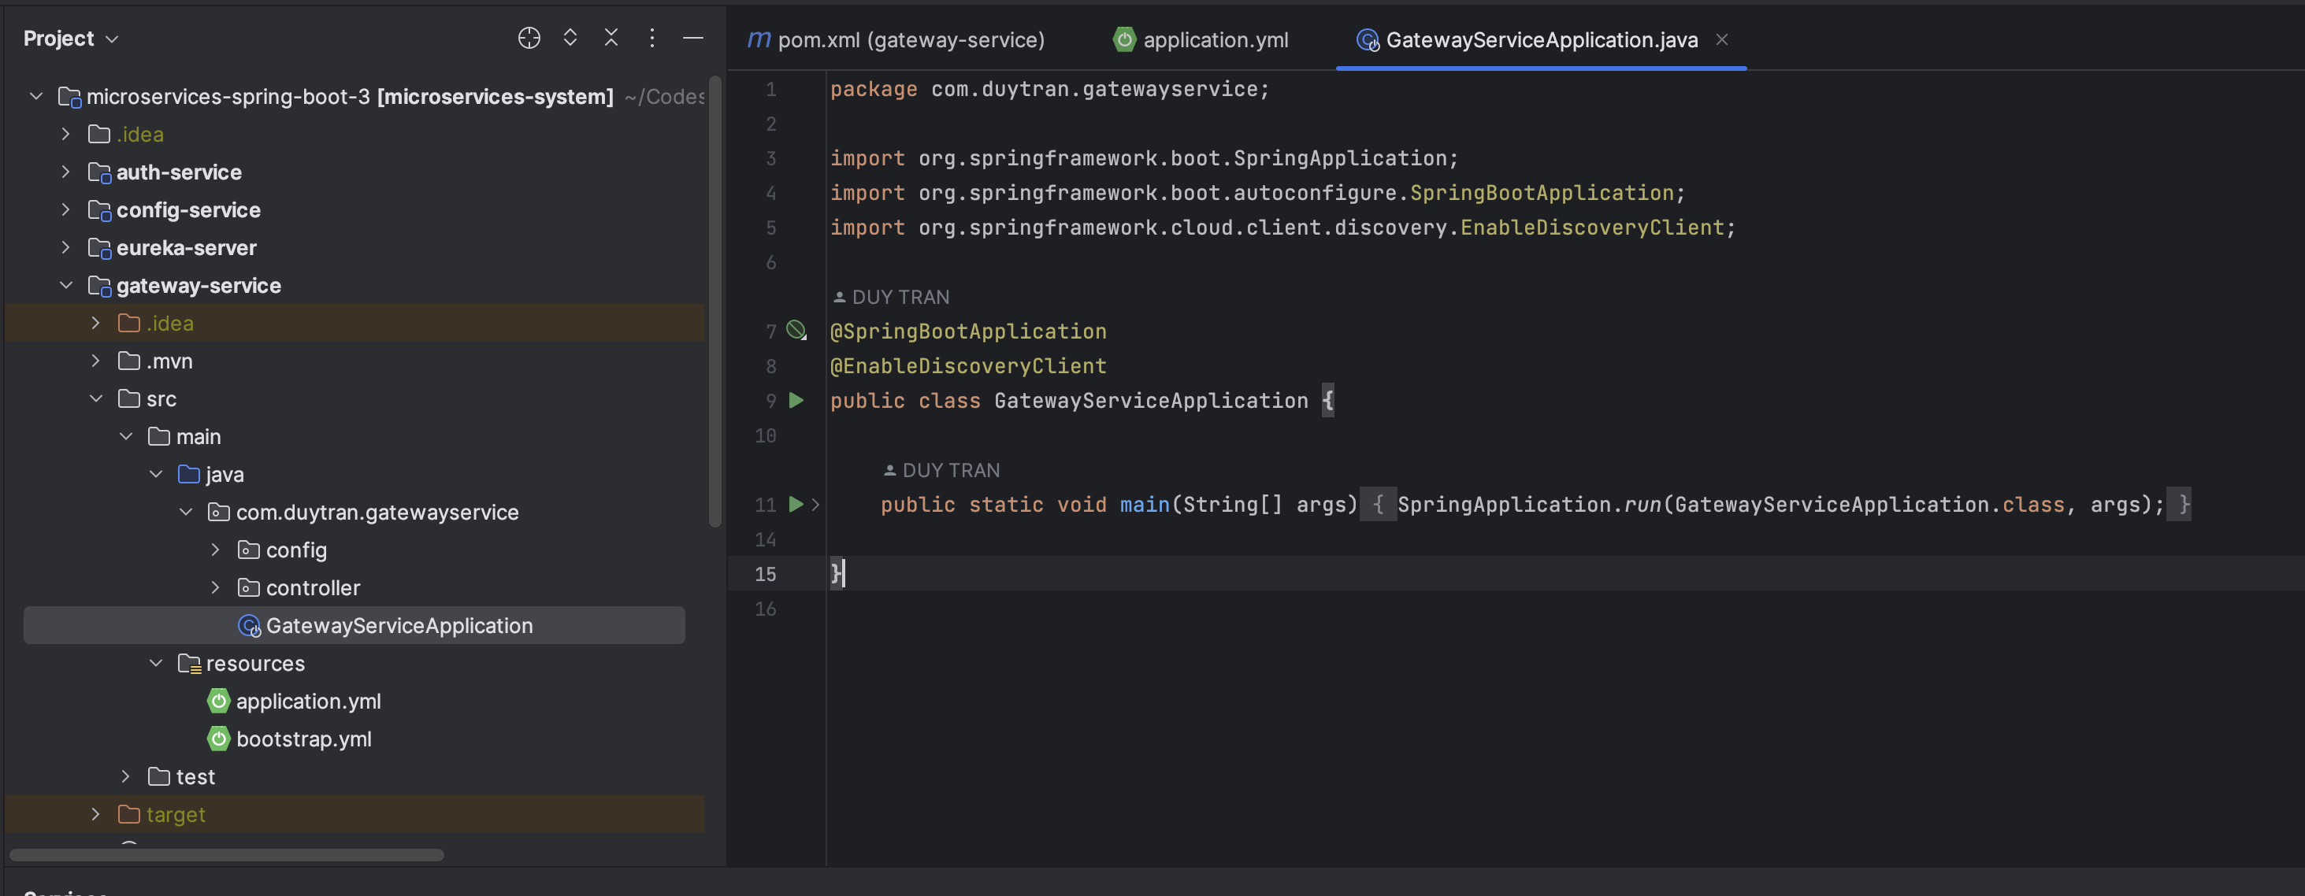Switch to the pom.xml tab

pyautogui.click(x=911, y=39)
